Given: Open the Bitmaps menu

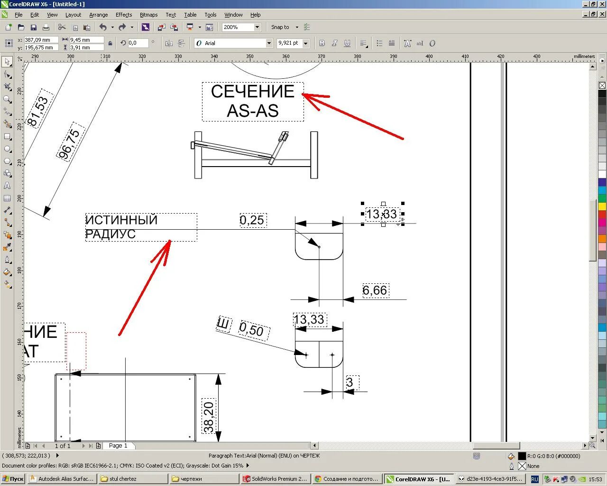Looking at the screenshot, I should 149,15.
